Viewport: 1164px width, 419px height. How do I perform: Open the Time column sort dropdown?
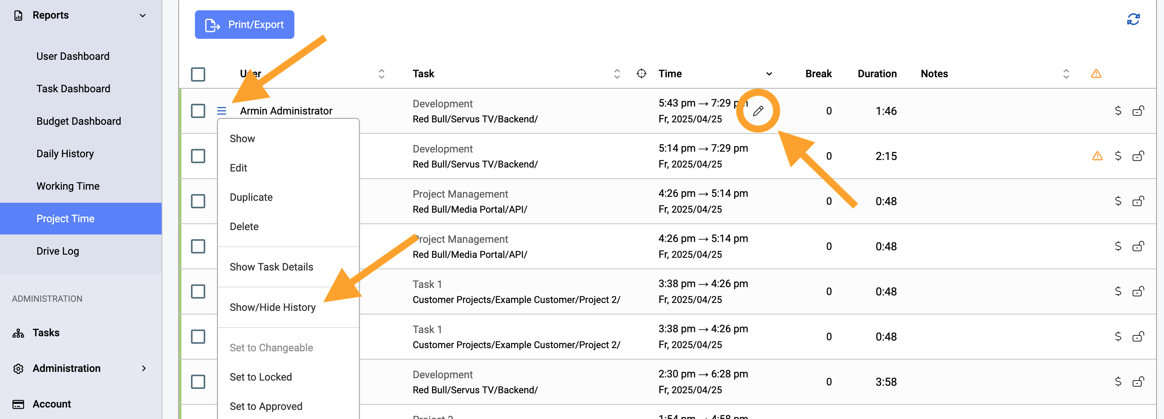pyautogui.click(x=769, y=74)
